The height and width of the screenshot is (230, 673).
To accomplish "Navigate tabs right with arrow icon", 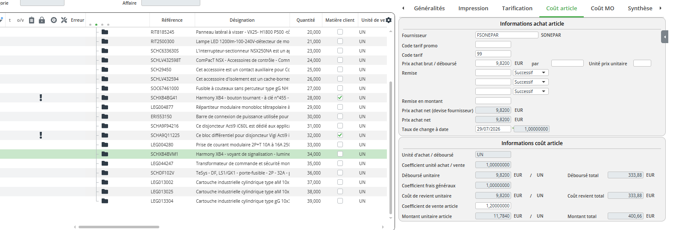I will 661,8.
